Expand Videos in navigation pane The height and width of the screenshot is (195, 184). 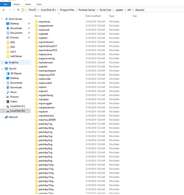(x=4, y=101)
